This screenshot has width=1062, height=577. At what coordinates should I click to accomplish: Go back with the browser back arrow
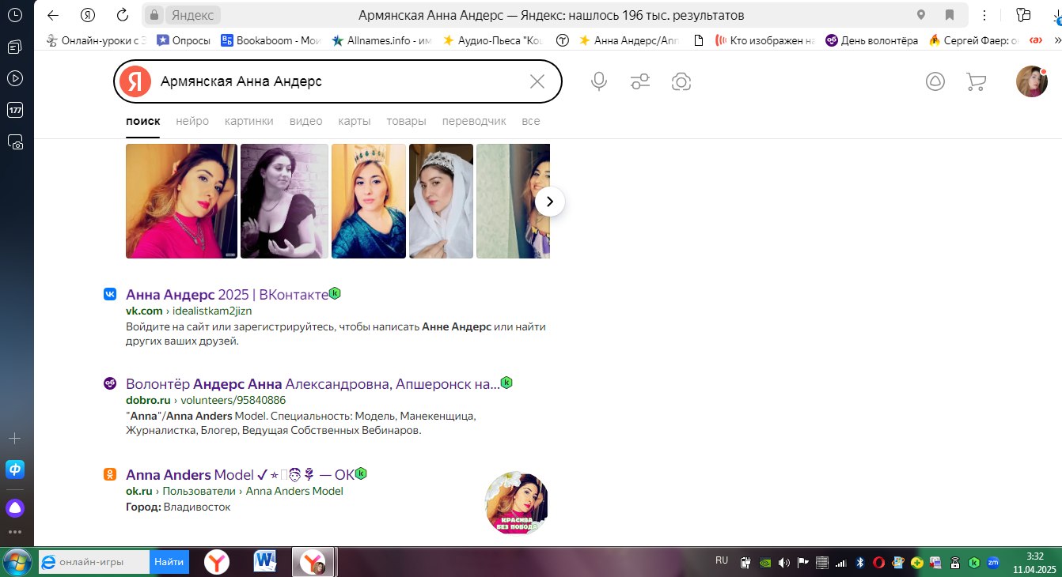coord(53,15)
